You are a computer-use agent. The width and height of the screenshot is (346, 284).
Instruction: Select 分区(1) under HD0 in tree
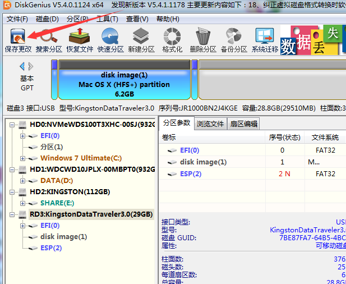52,147
